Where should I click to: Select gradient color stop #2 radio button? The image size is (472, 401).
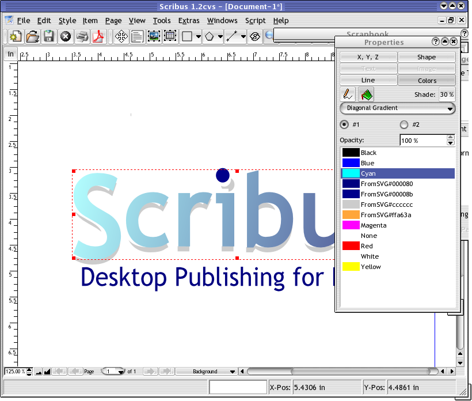404,124
